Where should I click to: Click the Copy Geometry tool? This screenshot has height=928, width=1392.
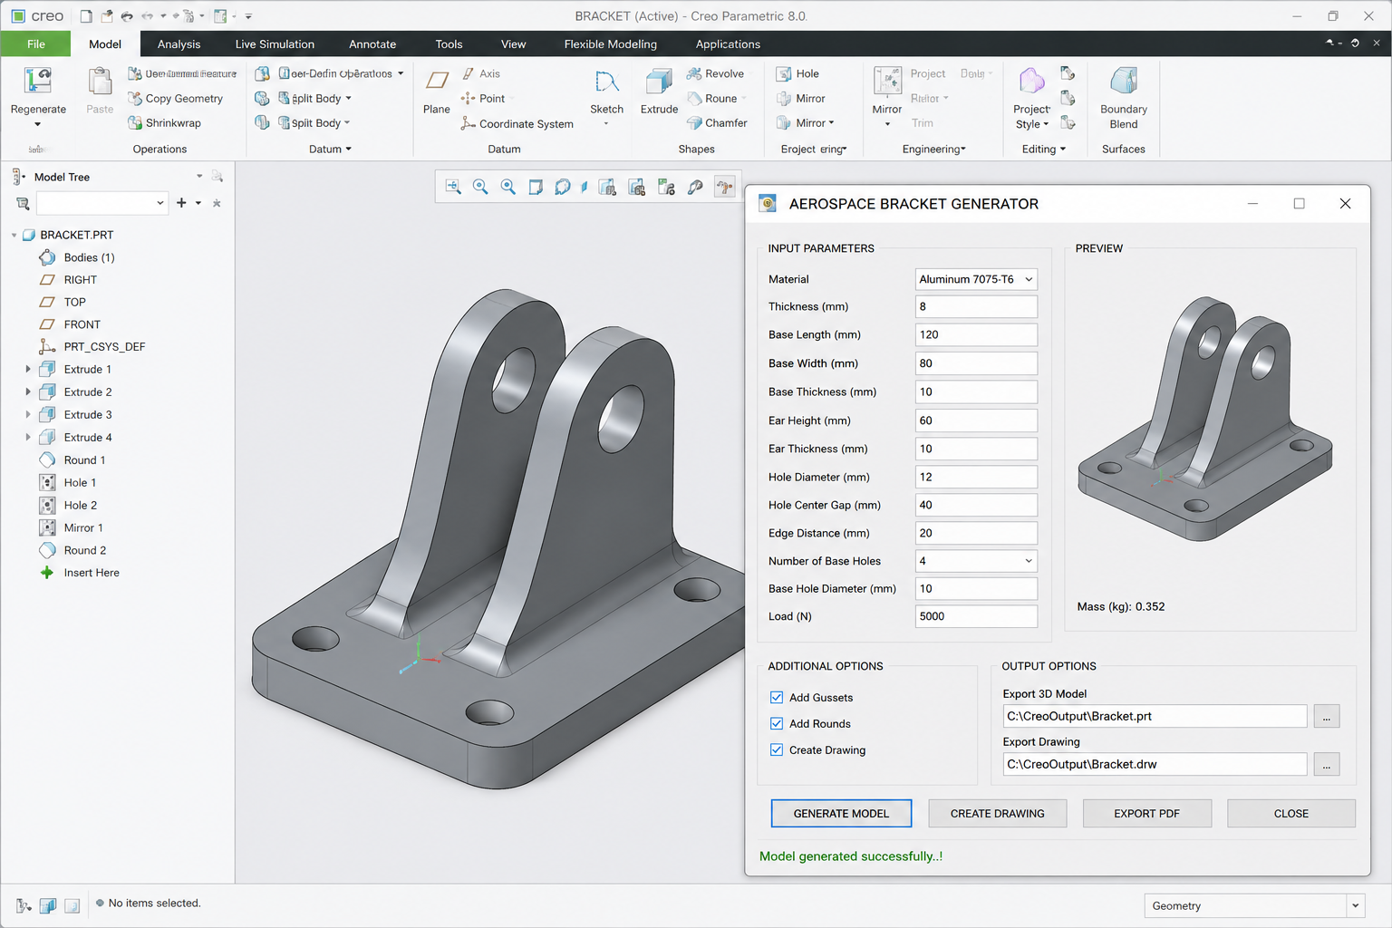(175, 99)
